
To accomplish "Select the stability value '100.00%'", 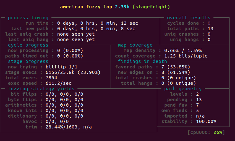I will coord(206,121).
